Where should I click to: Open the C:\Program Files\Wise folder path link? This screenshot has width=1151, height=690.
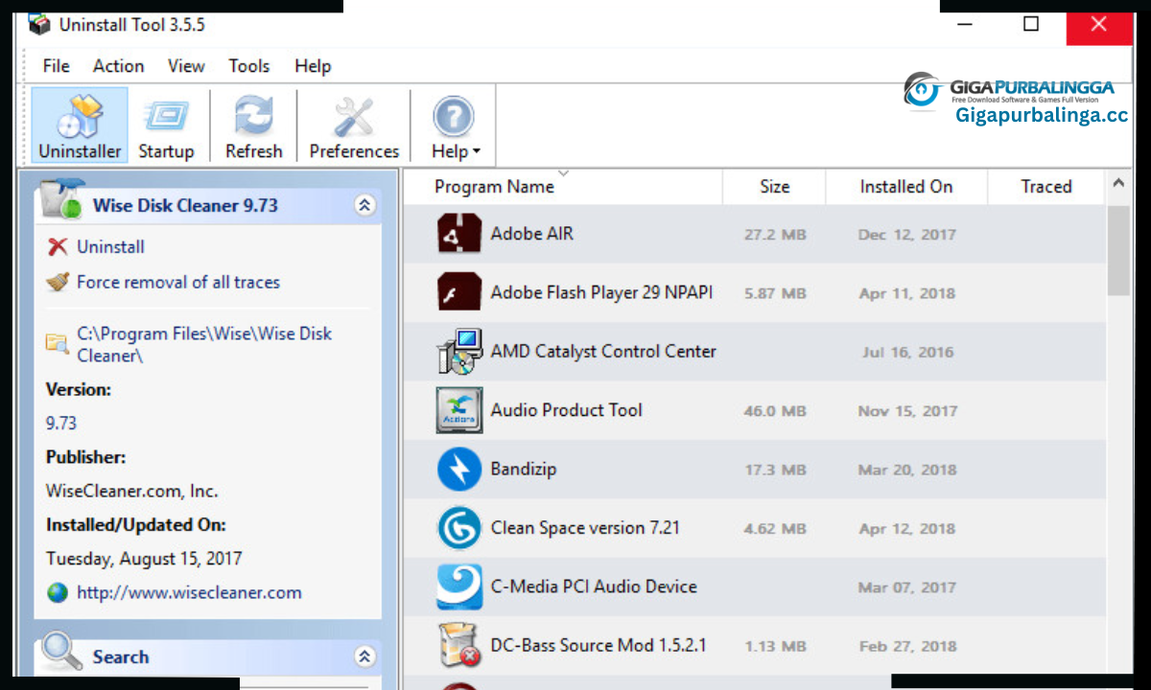coord(204,345)
